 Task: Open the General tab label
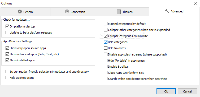tap(28, 12)
